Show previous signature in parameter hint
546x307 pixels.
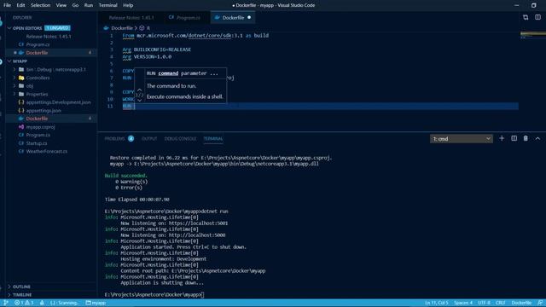click(x=139, y=90)
